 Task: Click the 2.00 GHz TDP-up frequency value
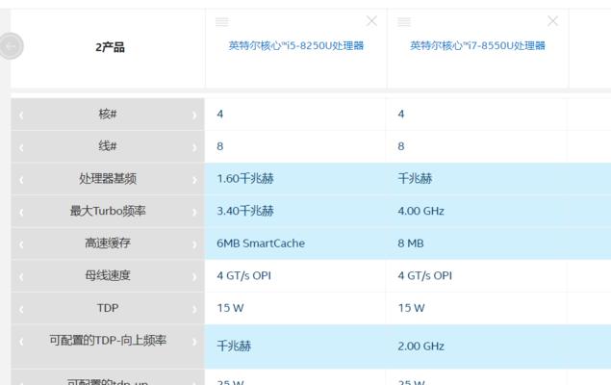pyautogui.click(x=420, y=346)
